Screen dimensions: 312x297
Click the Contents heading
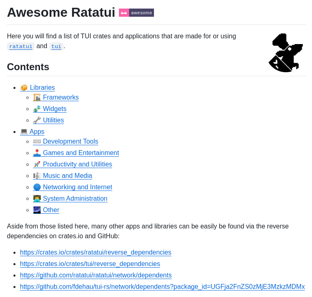click(28, 67)
